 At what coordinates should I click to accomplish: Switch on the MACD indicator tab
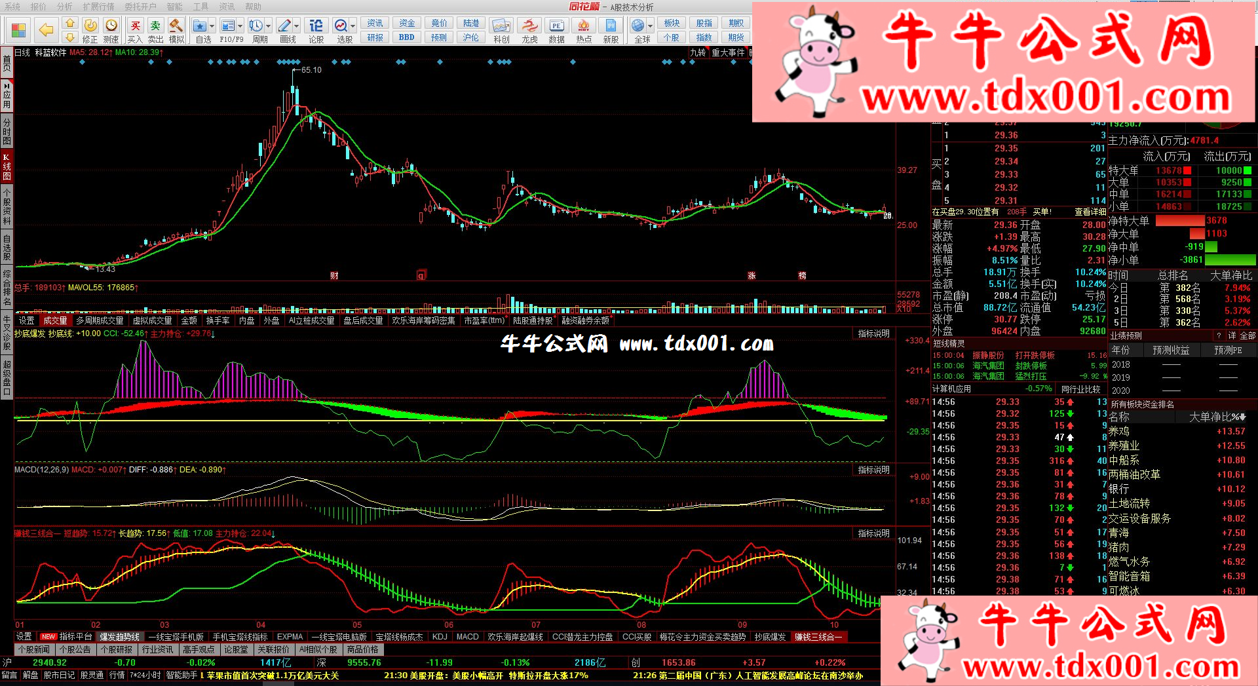(467, 636)
